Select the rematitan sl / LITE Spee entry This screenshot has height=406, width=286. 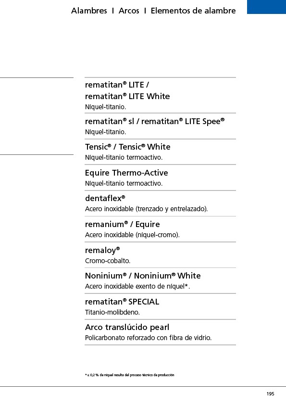(155, 121)
